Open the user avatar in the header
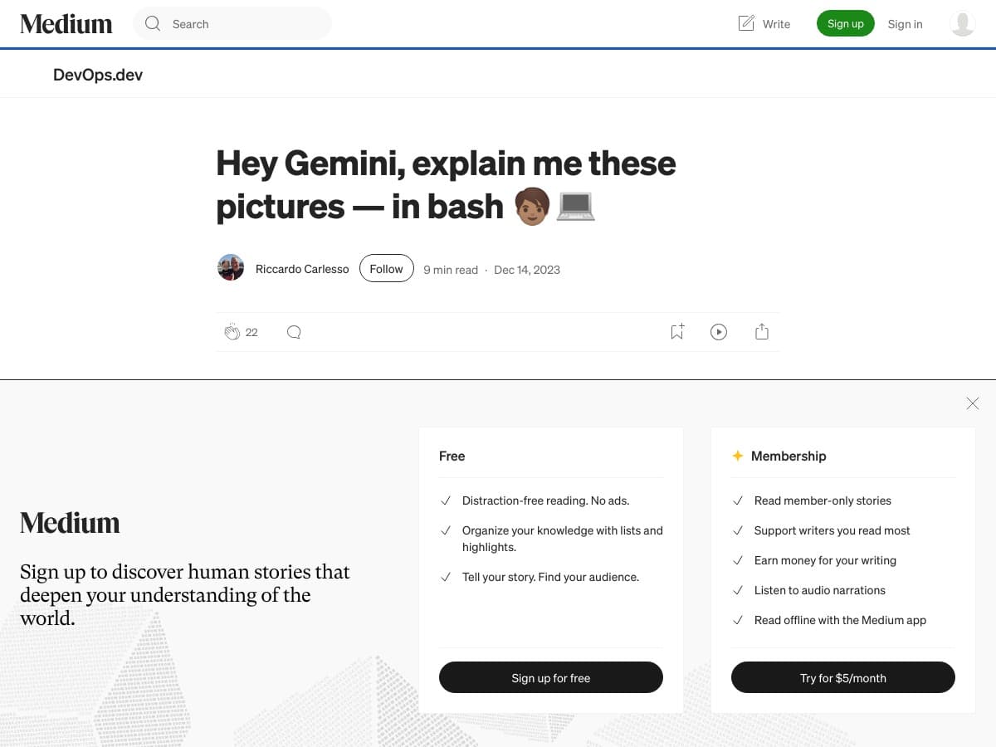 coord(962,24)
